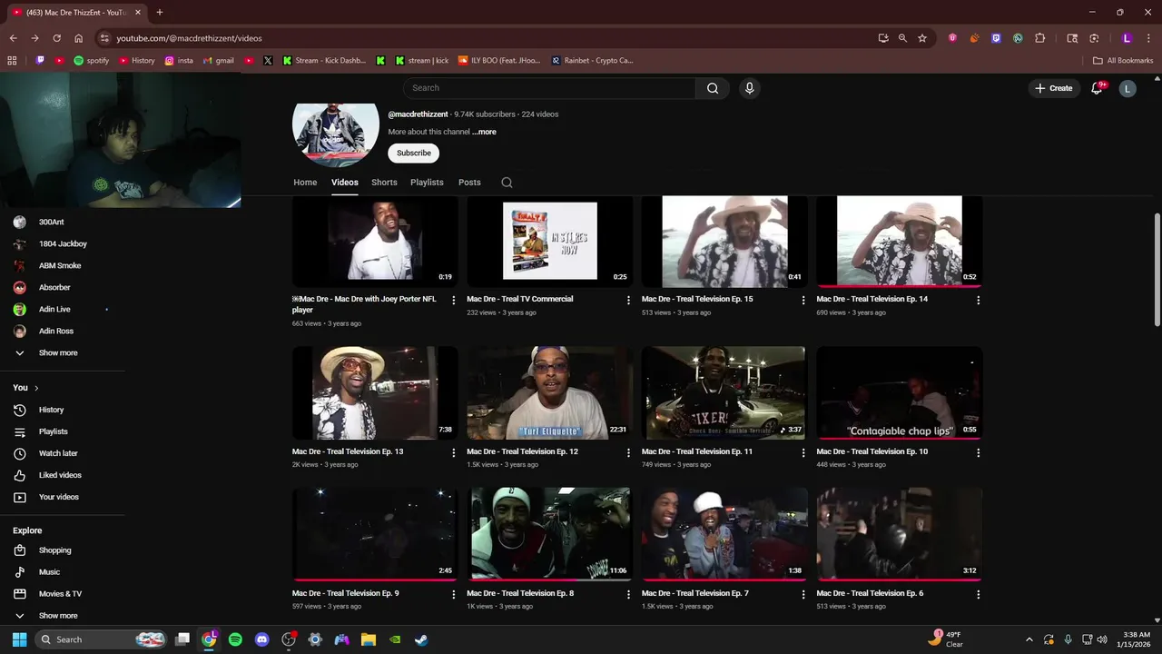Switch to the Playlists tab
Screen dimensions: 1162x654
click(427, 183)
